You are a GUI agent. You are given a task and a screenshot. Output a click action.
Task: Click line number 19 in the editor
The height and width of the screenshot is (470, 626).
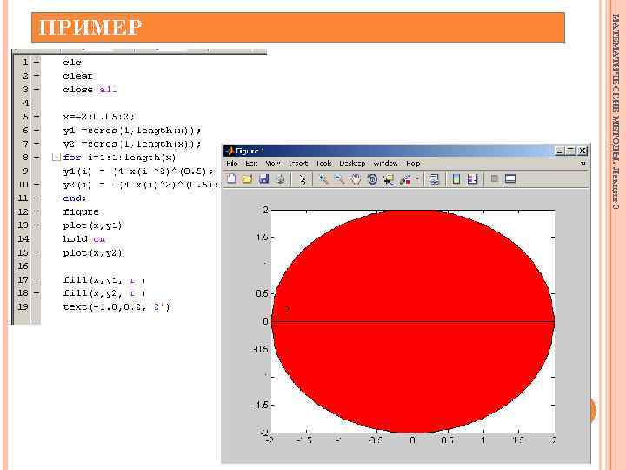pos(23,307)
